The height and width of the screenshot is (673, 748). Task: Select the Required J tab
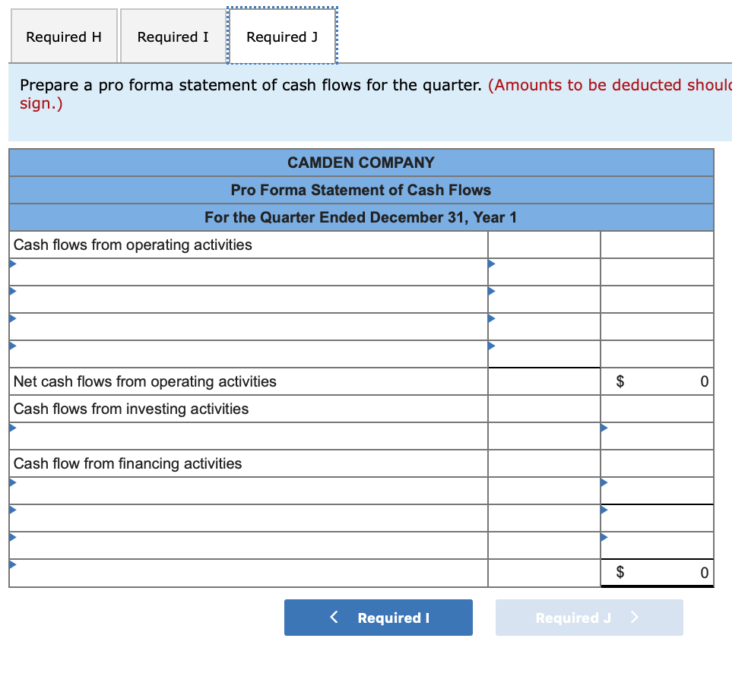click(281, 36)
